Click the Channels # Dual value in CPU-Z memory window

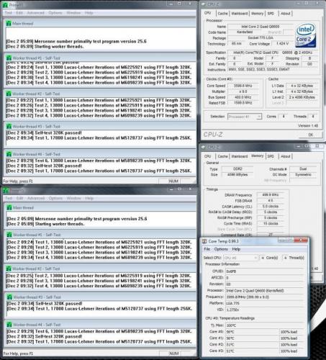[x=303, y=169]
